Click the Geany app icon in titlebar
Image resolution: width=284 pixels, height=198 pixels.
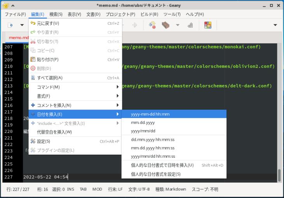(x=5, y=5)
